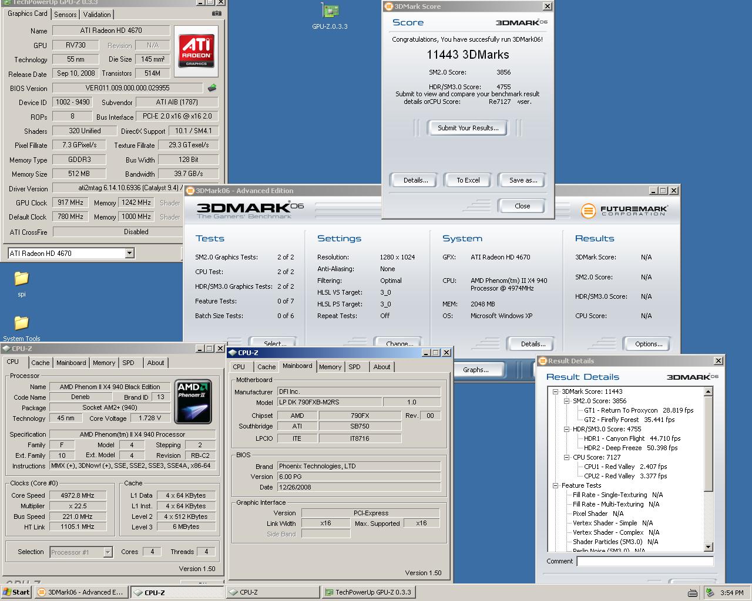Screen dimensions: 752x601
Task: Open the System Tools desktop folder
Action: click(x=22, y=328)
